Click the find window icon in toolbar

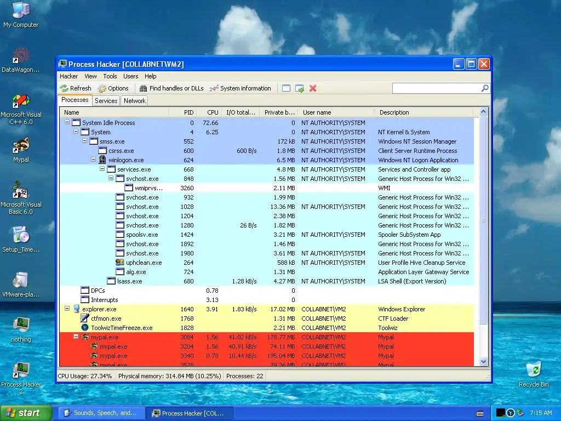tap(286, 88)
